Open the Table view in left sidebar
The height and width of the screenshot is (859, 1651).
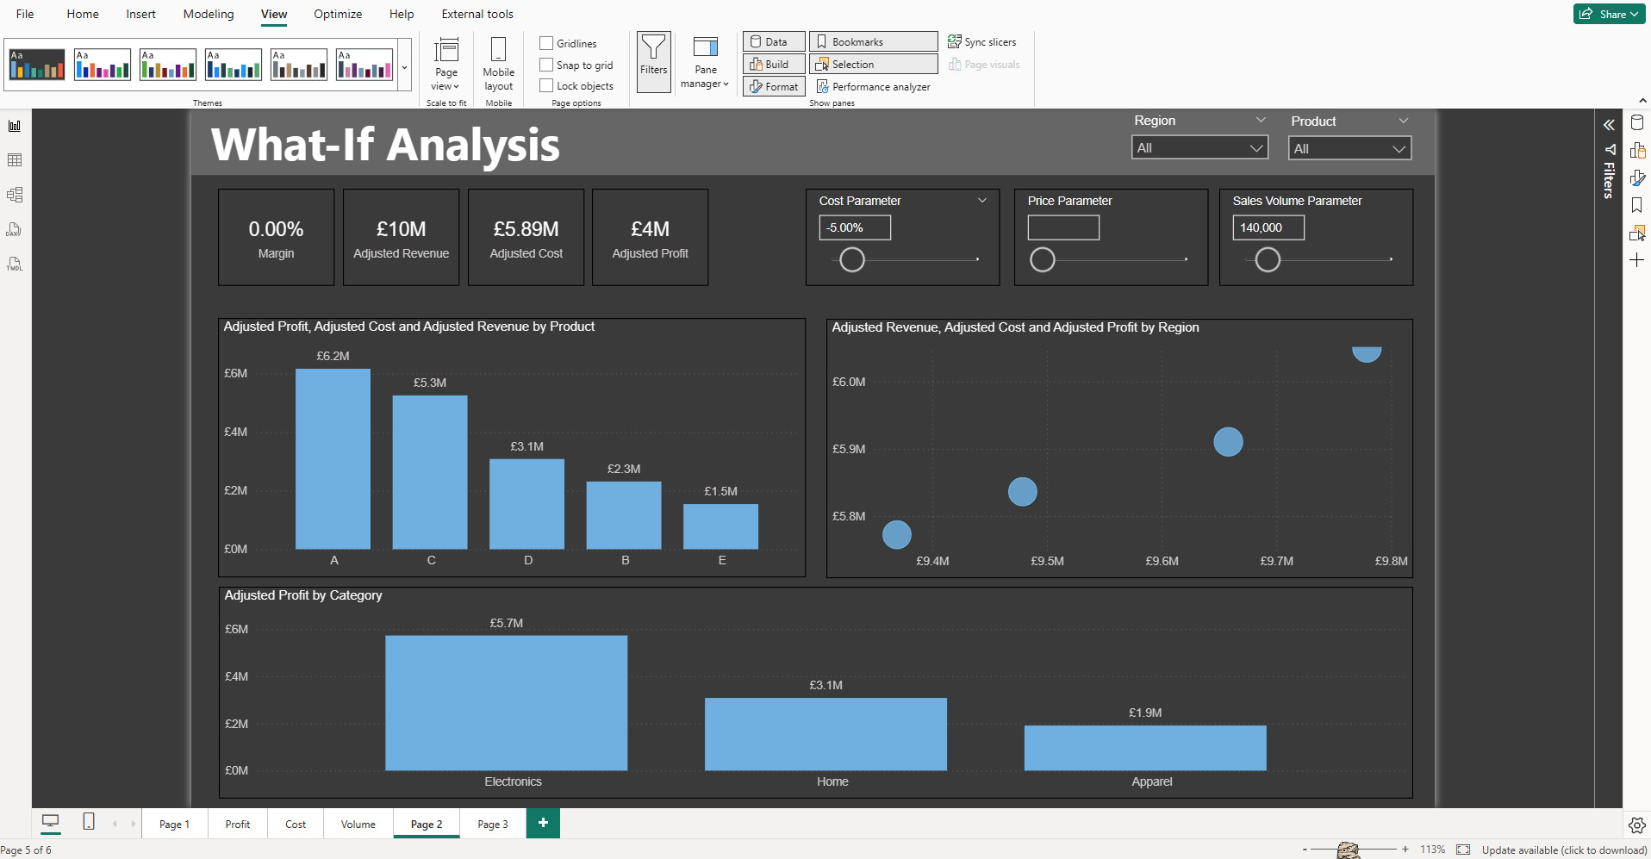(x=14, y=160)
